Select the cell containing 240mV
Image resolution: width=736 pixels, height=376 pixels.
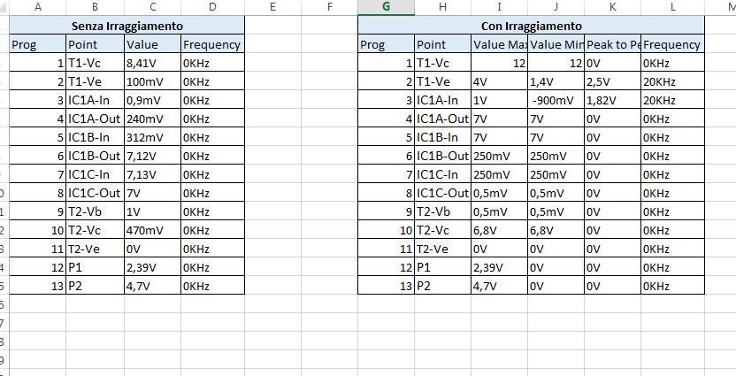152,119
